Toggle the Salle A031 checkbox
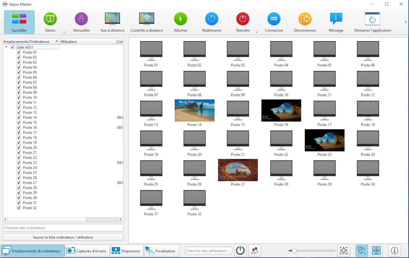409x258 pixels. [13, 47]
